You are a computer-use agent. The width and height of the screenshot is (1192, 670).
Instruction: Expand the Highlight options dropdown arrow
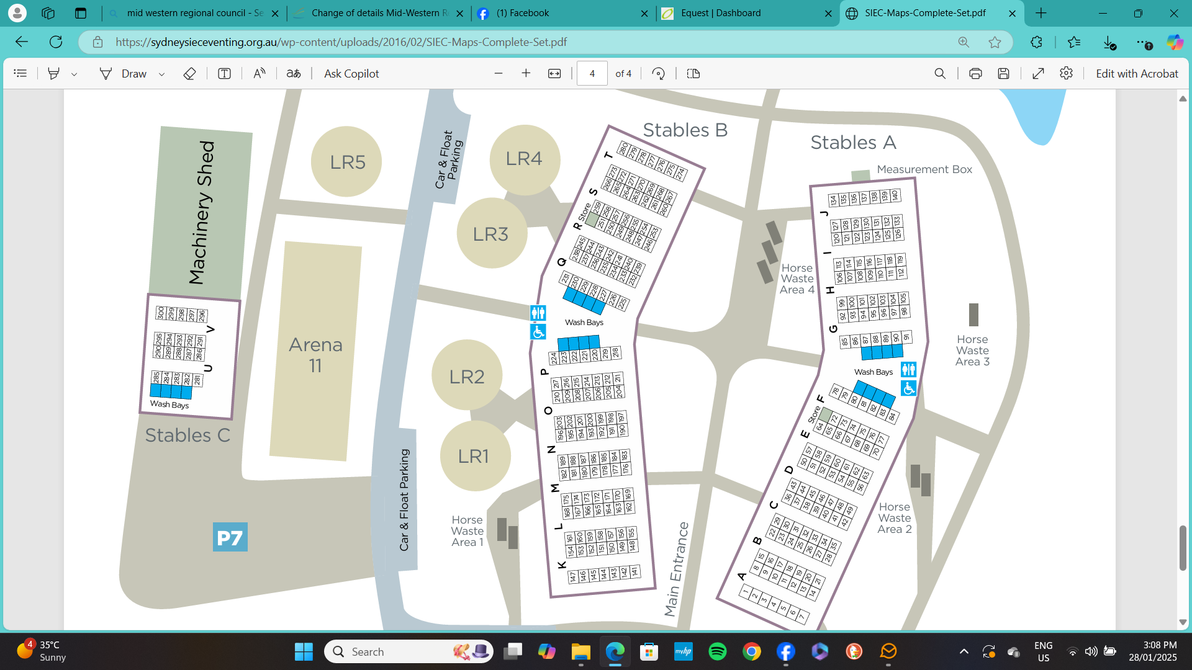tap(74, 74)
